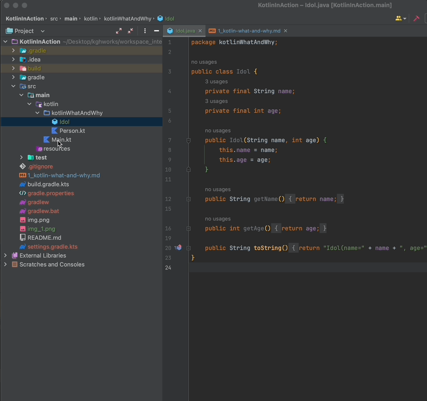Click the git icon beside .gitignore
The width and height of the screenshot is (427, 401).
23,166
